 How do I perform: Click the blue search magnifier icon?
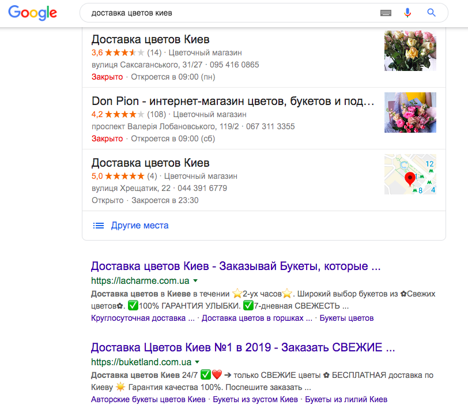(431, 13)
